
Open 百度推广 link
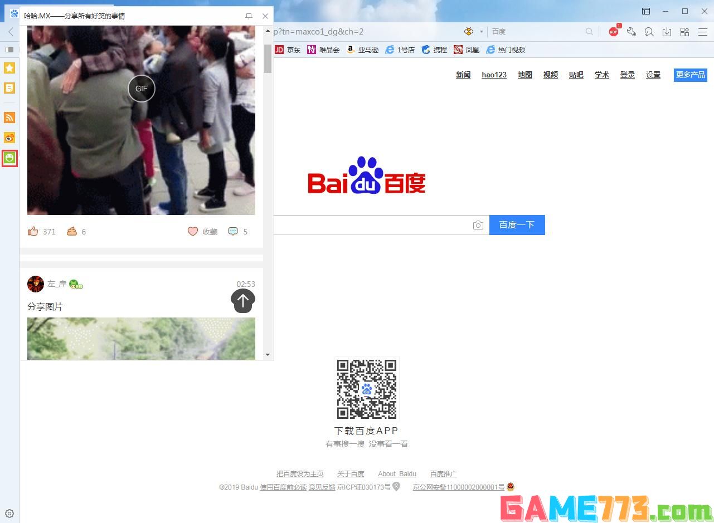pyautogui.click(x=444, y=474)
